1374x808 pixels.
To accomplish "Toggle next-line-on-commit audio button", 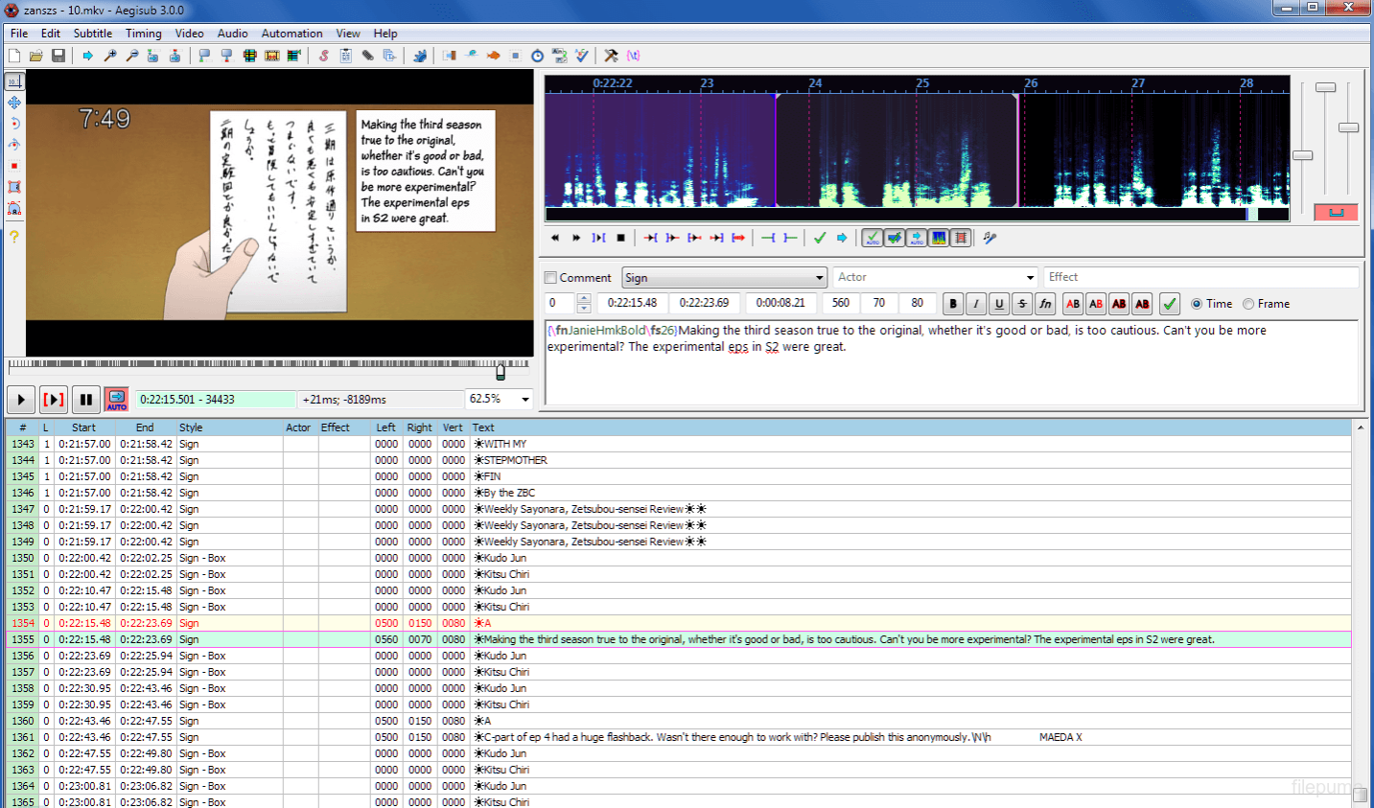I will (x=895, y=238).
